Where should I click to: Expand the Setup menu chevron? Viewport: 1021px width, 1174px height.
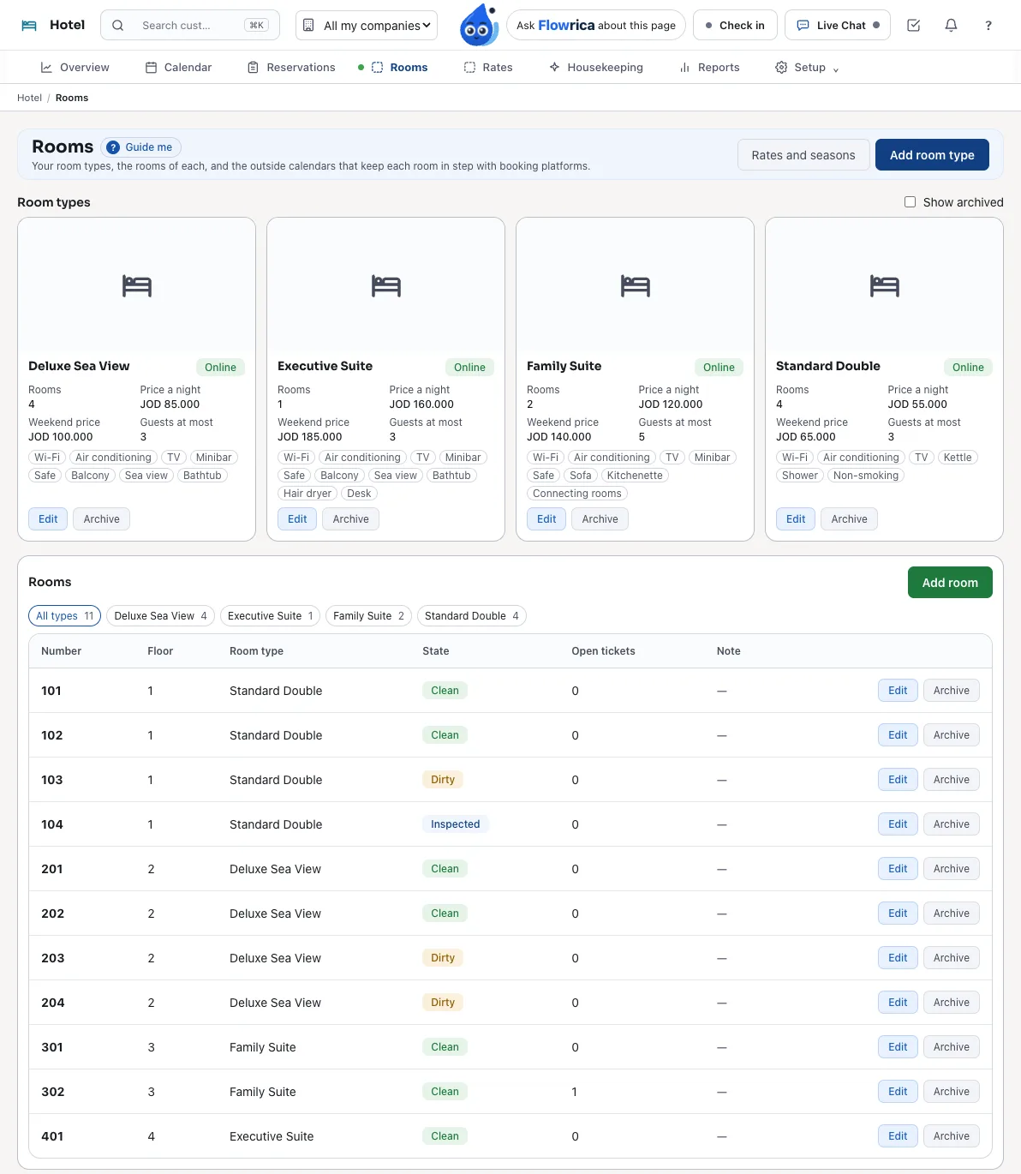[x=836, y=69]
